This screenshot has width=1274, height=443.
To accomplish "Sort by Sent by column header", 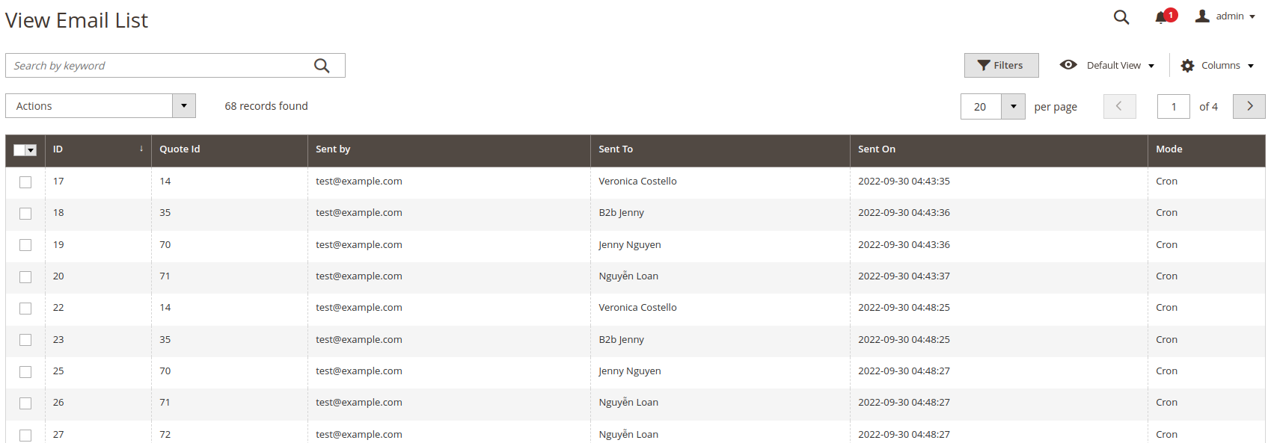I will [449, 149].
